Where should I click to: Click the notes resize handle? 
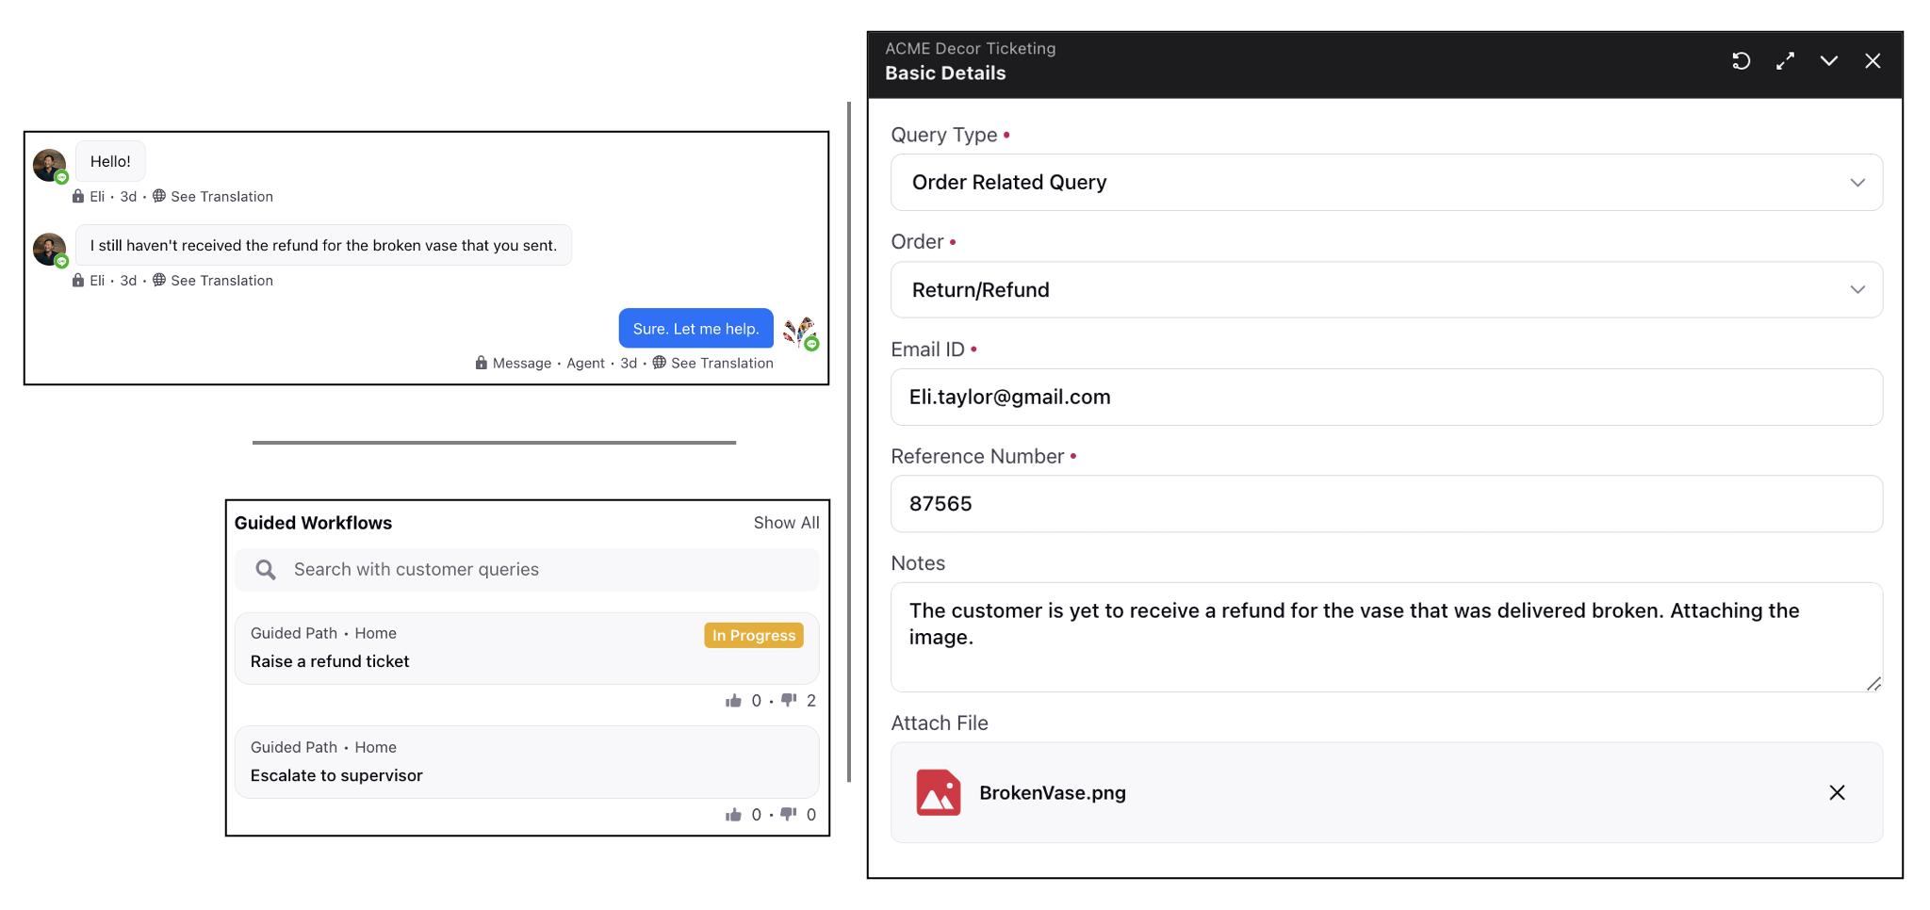pos(1873,684)
